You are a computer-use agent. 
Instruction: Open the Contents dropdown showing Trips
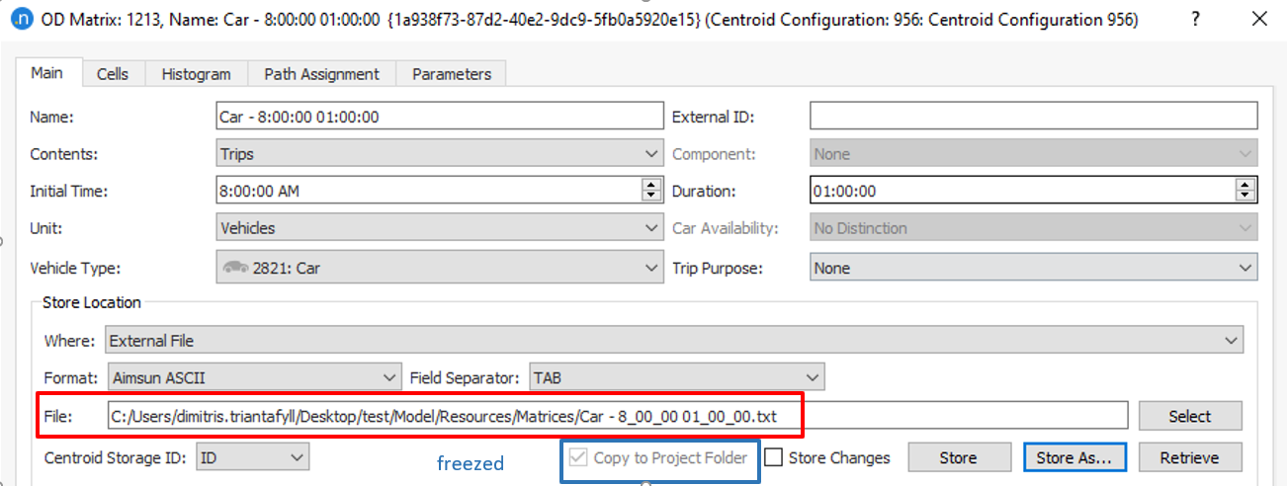point(439,154)
